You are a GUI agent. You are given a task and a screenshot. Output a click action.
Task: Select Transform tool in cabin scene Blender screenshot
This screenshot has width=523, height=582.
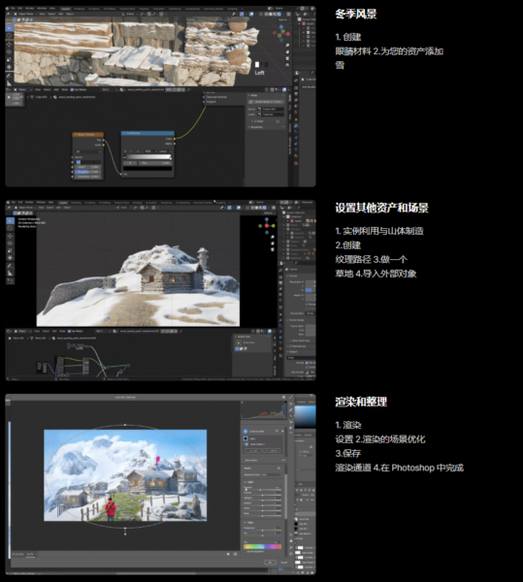coord(10,258)
